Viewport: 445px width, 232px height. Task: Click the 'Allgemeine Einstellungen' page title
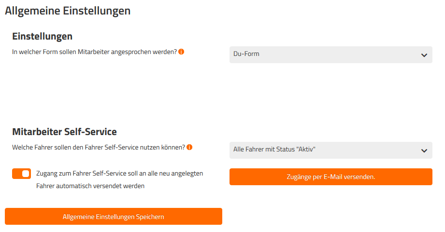[x=68, y=11]
